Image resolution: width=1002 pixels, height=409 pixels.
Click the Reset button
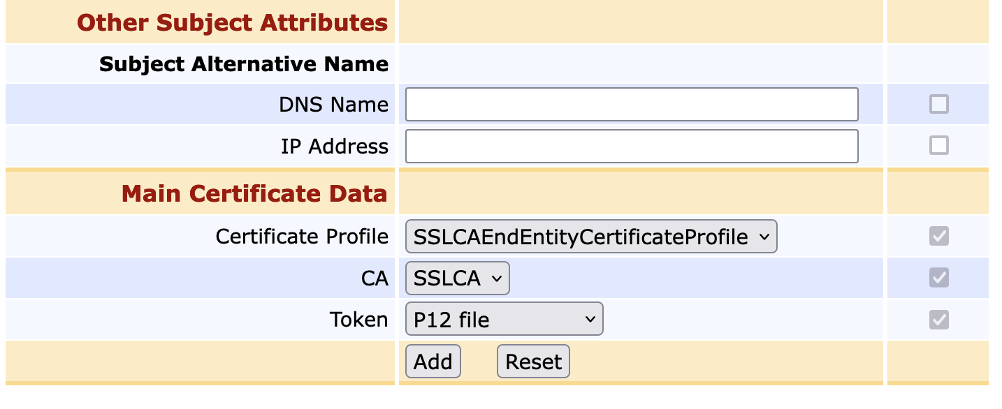point(533,362)
